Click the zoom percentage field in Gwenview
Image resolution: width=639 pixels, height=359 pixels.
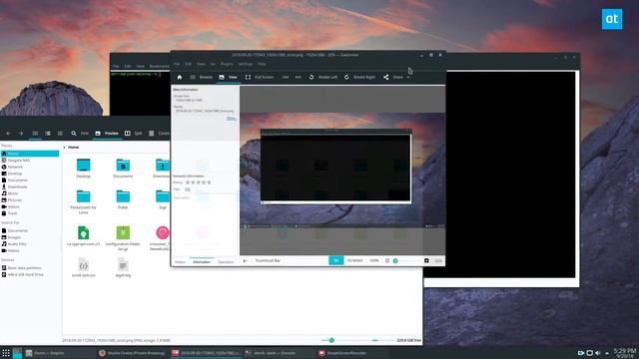coord(438,260)
